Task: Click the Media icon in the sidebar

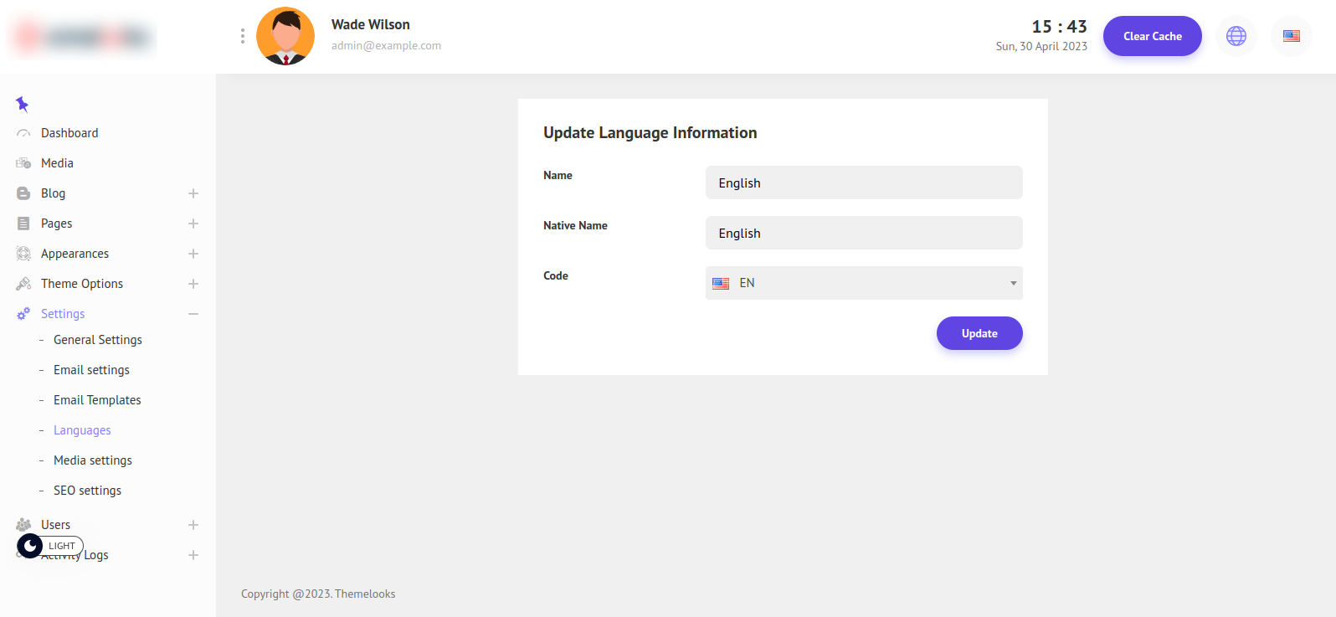Action: (x=23, y=163)
